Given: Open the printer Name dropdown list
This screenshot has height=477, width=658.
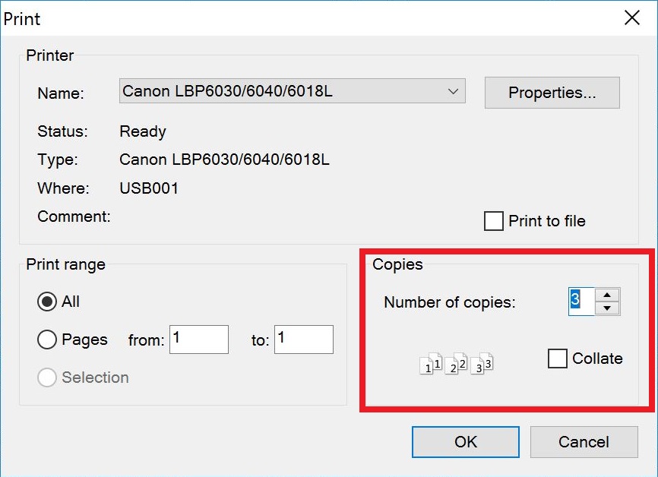Looking at the screenshot, I should coord(292,91).
